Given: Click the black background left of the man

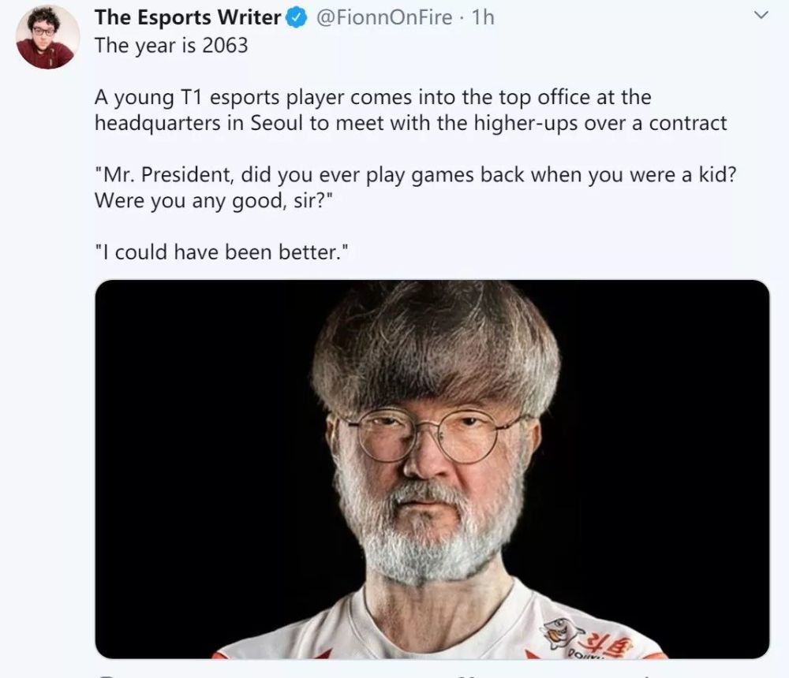Looking at the screenshot, I should point(201,453).
